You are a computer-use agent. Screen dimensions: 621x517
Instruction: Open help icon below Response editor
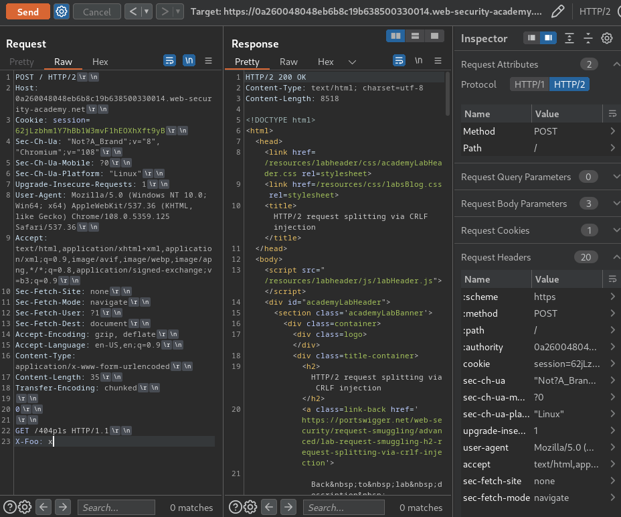[x=236, y=507]
